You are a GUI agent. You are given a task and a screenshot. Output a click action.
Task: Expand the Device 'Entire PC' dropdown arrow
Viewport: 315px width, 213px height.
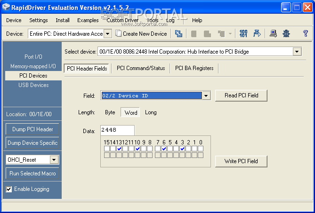click(x=108, y=34)
